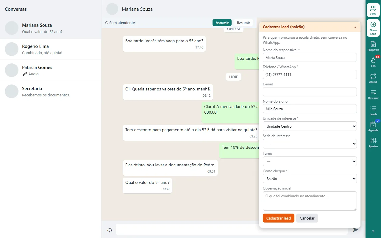Screen dimensions: 381x238
Task: Click the Secretaria avatar
Action: click(x=12, y=91)
